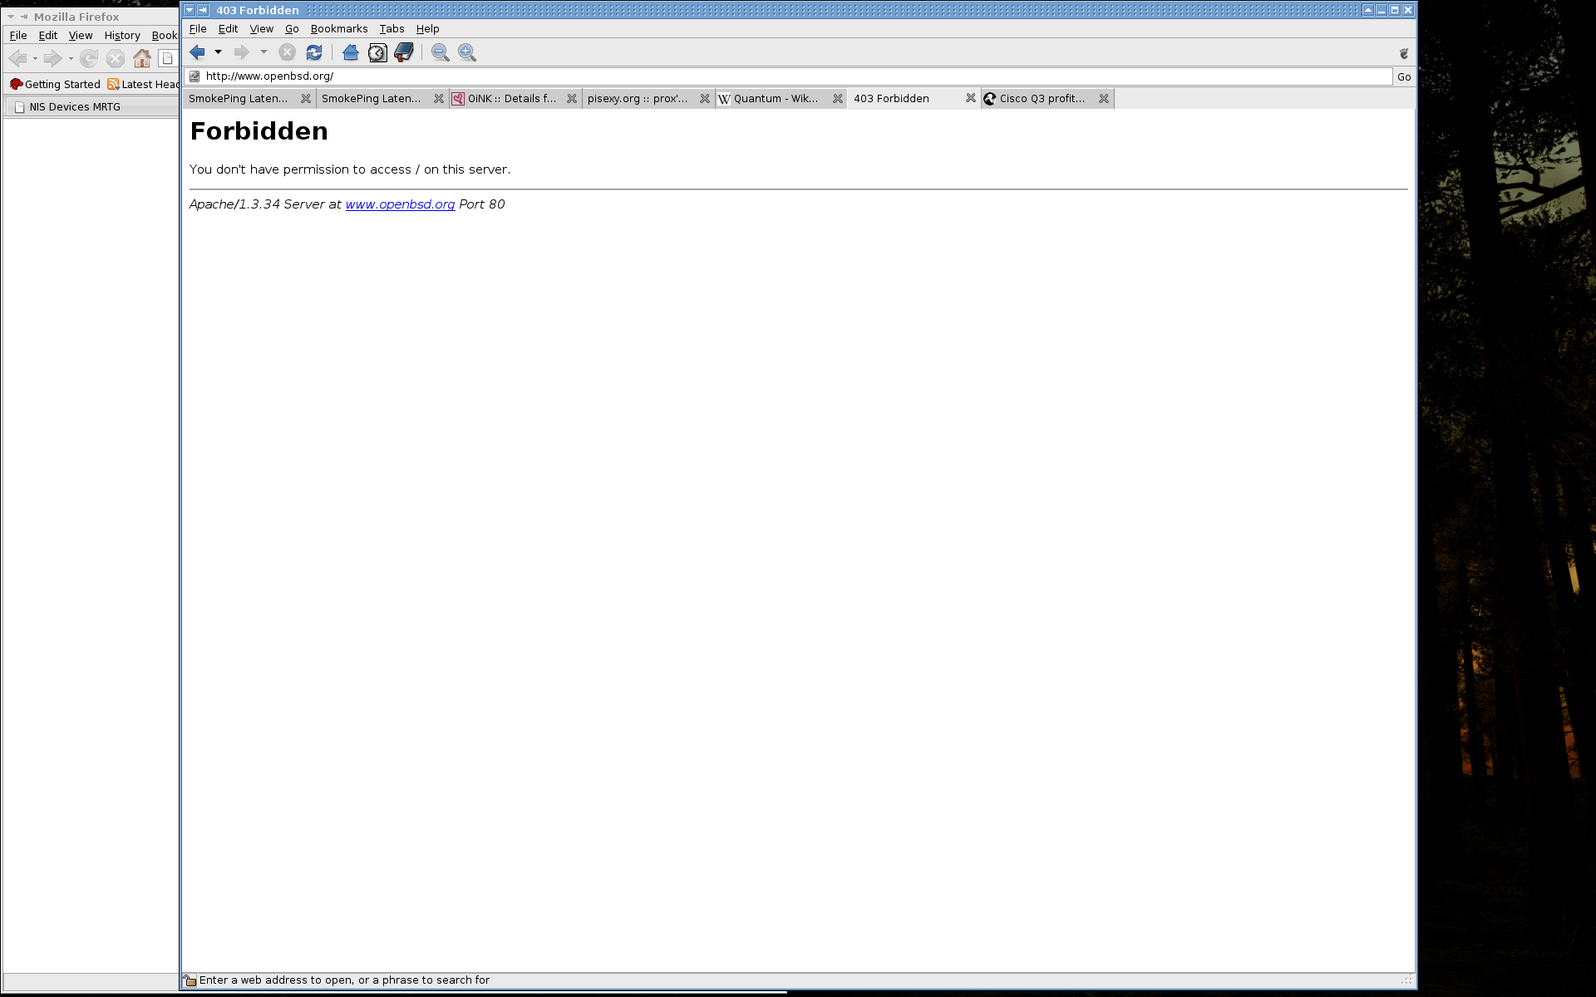The image size is (1596, 997).
Task: Click the 'Apache/1.3.34 Server at' text
Action: coord(265,204)
